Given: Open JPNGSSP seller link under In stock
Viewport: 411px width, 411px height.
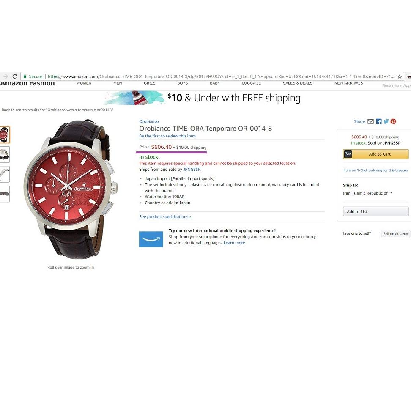Looking at the screenshot, I should (192, 169).
